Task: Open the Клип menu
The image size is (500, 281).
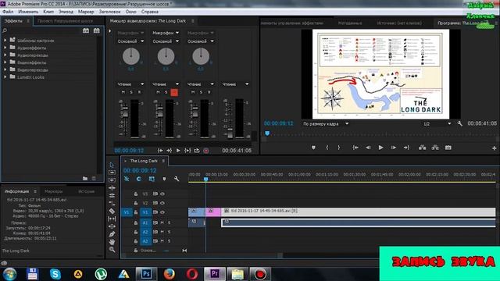Action: tap(48, 12)
